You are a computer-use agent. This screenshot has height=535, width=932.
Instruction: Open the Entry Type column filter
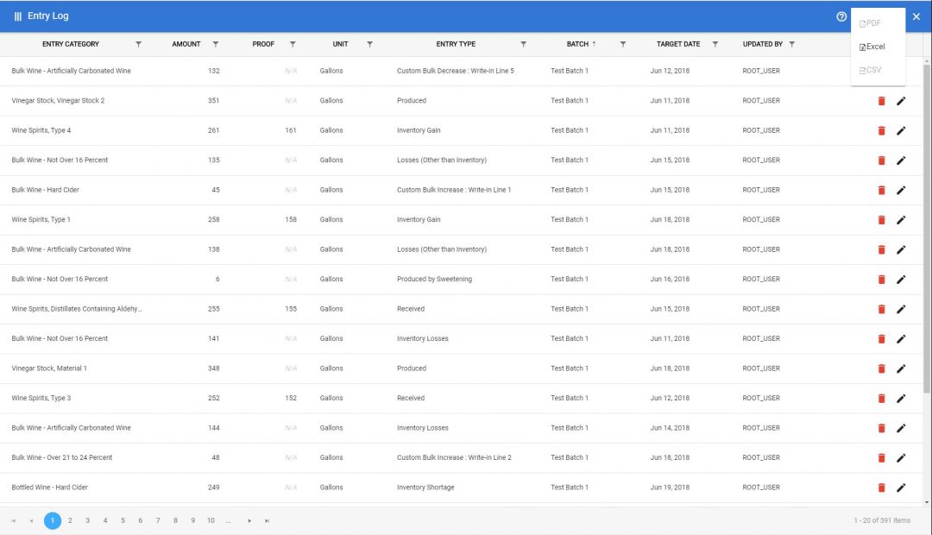click(524, 43)
